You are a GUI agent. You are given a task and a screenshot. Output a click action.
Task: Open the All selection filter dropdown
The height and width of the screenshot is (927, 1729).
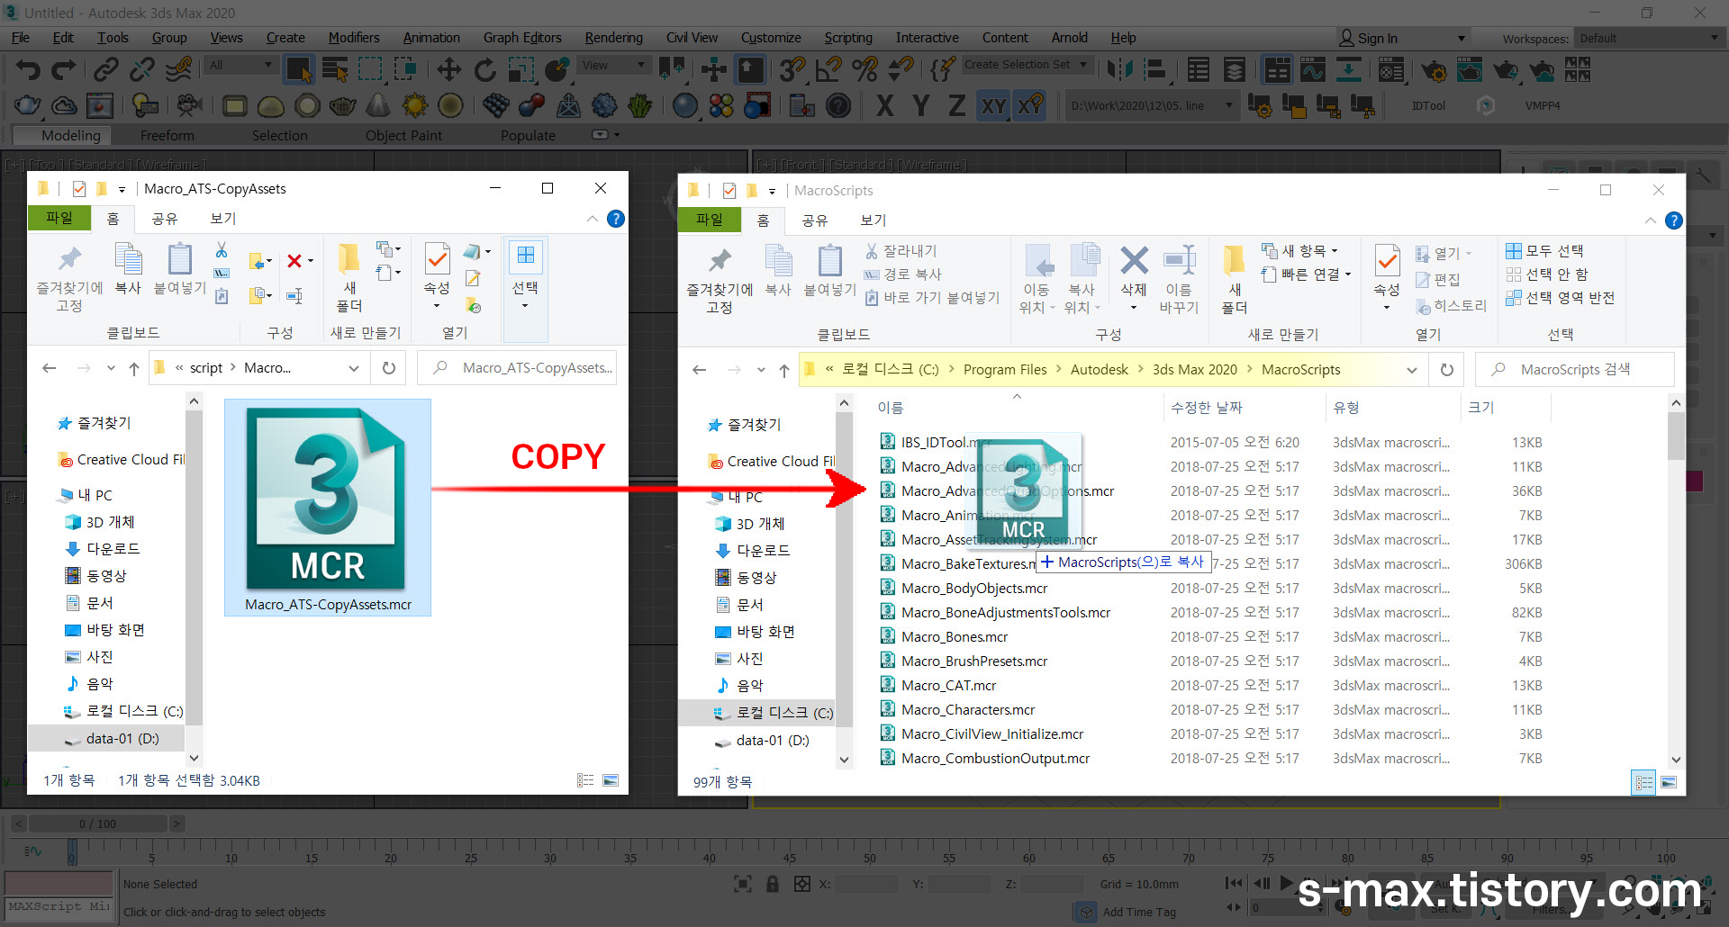[240, 65]
